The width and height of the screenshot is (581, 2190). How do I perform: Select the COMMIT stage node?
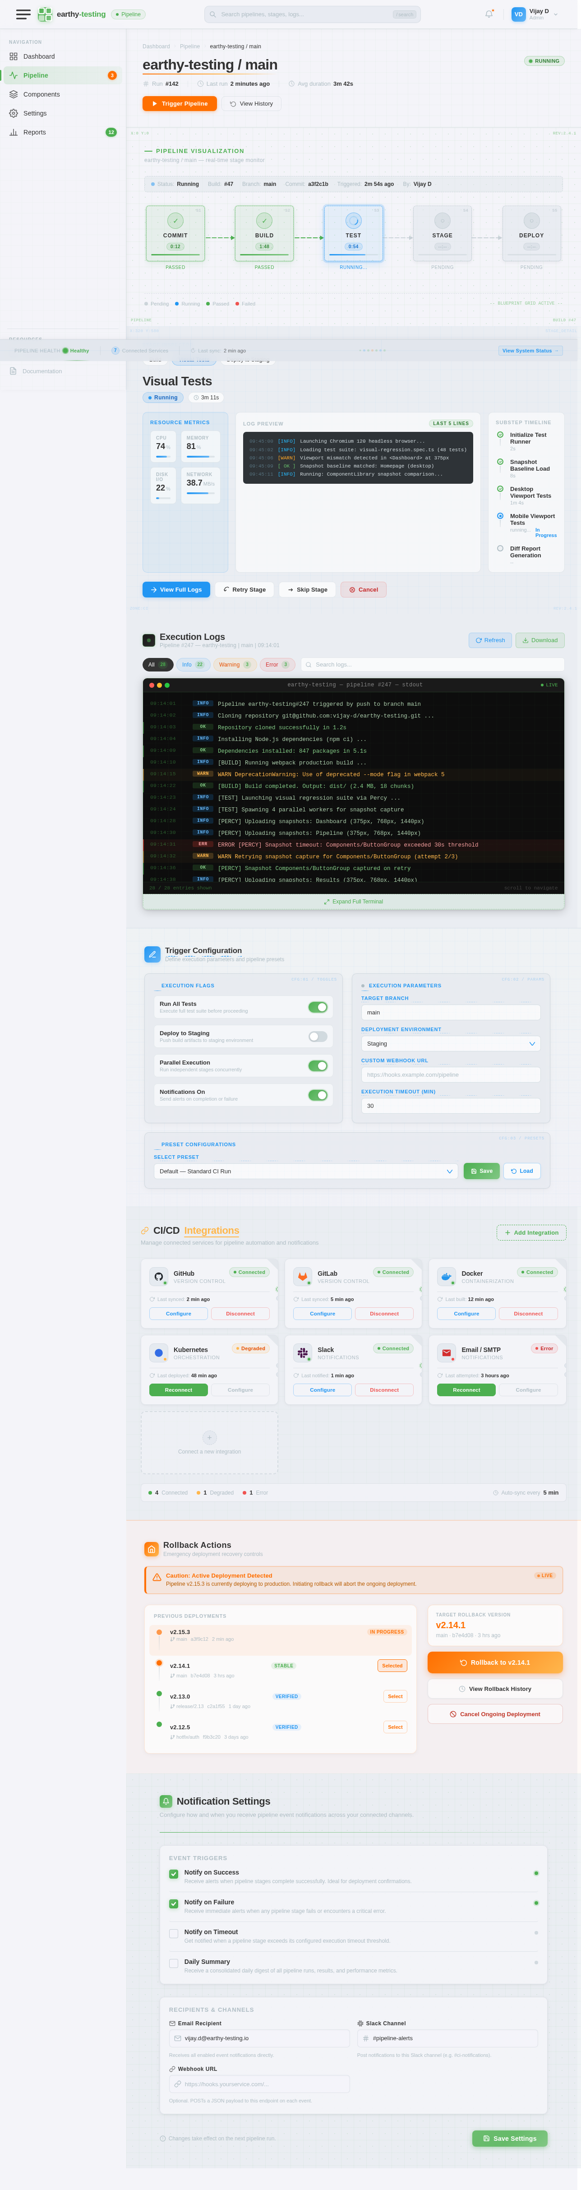tap(175, 233)
